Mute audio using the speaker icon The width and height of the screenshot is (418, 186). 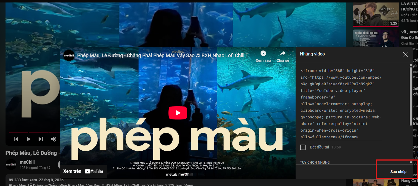pyautogui.click(x=54, y=139)
